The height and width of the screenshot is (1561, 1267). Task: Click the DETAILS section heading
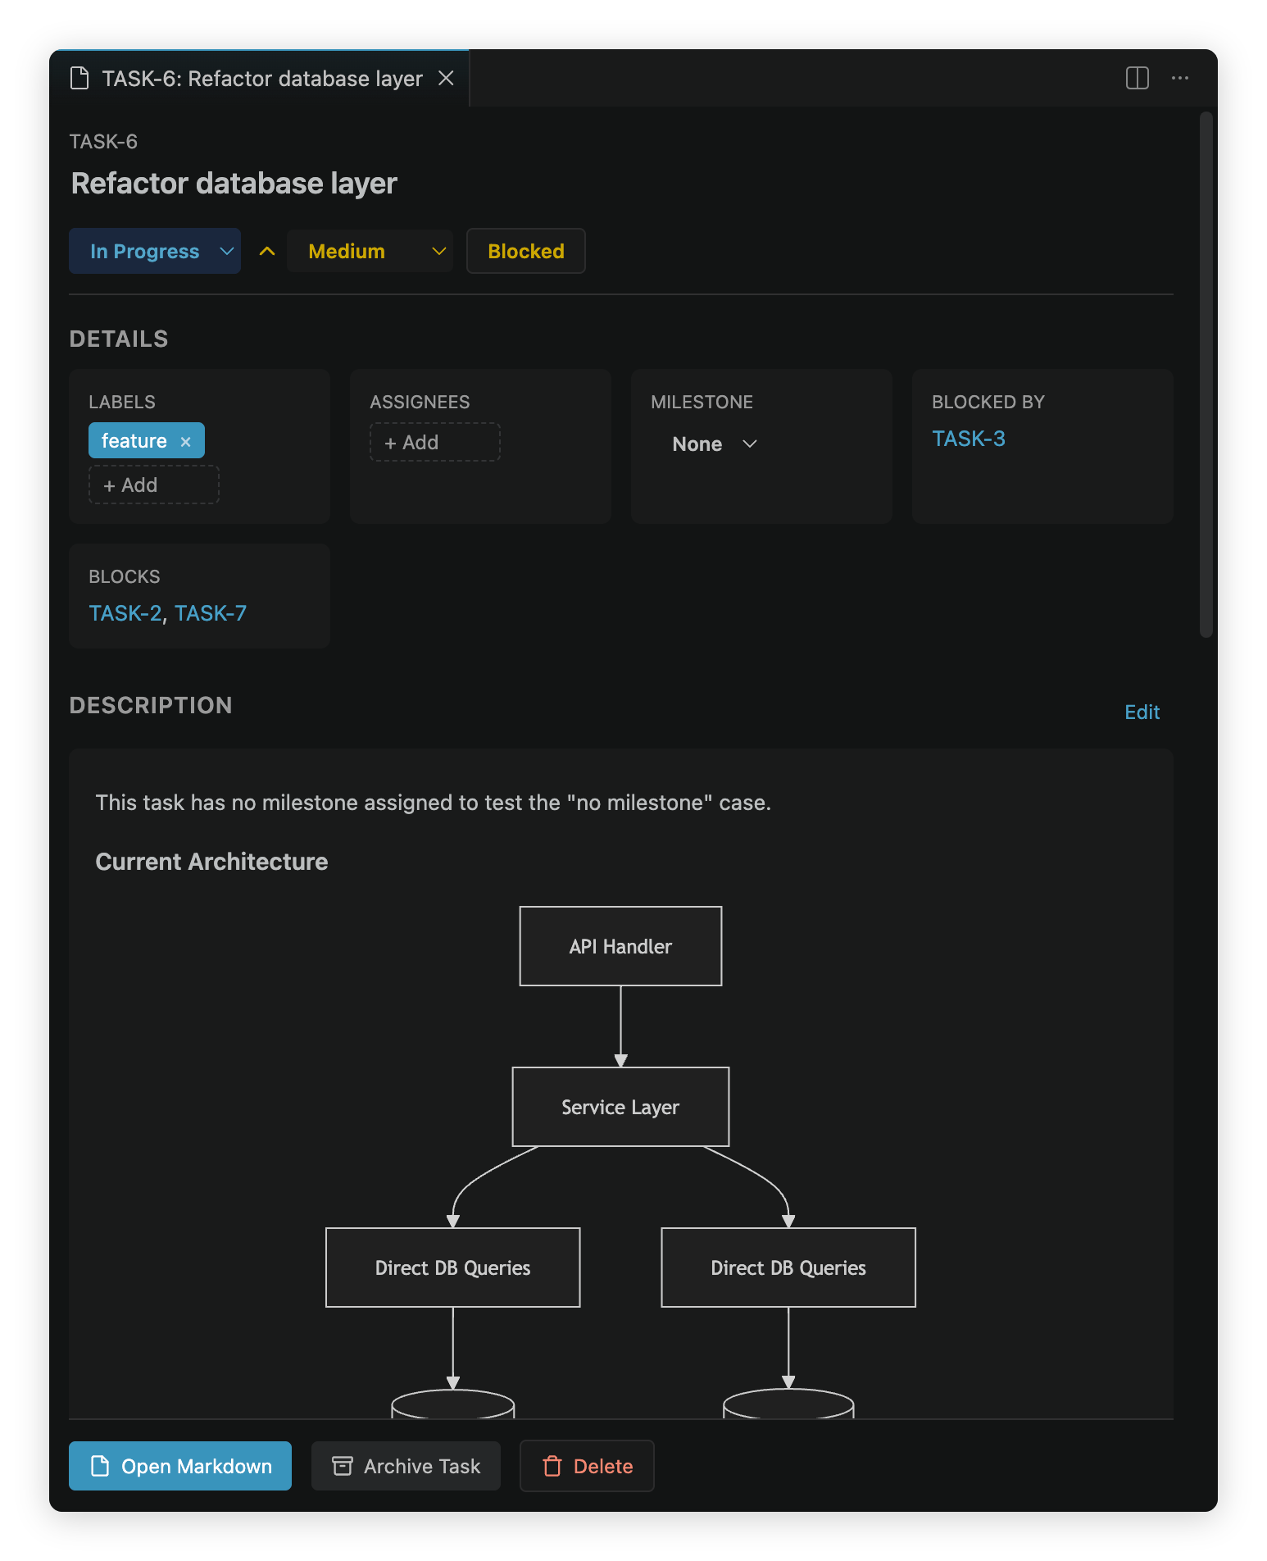click(x=119, y=339)
